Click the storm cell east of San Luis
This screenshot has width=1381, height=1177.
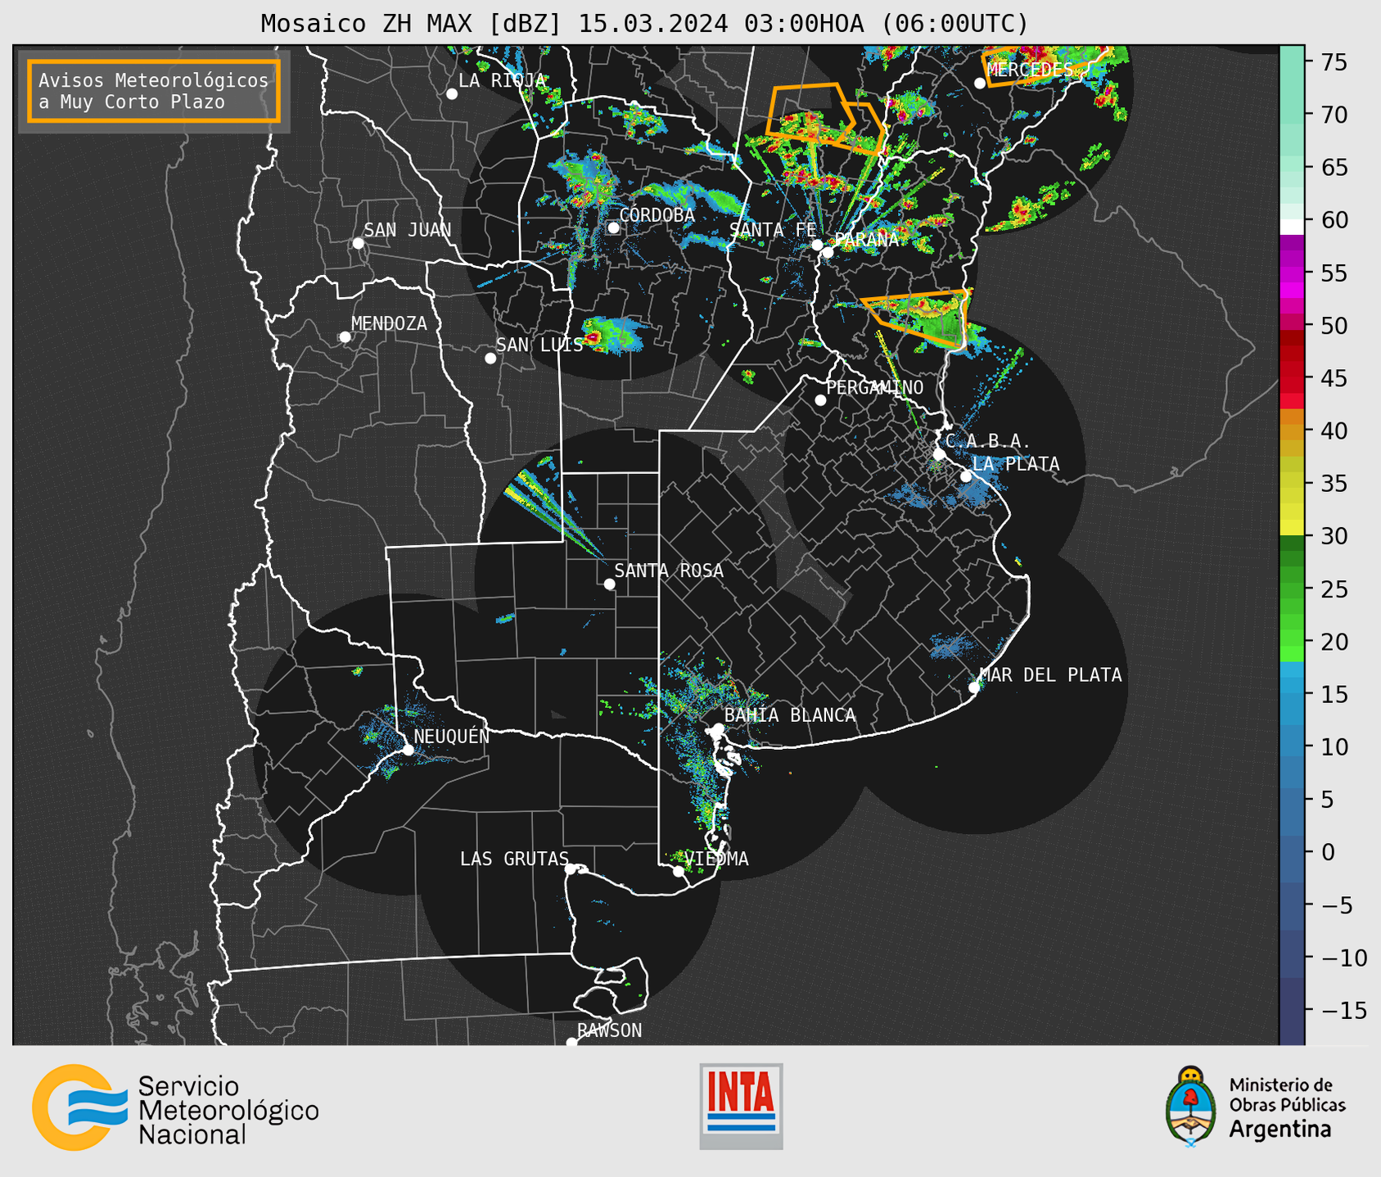click(614, 335)
